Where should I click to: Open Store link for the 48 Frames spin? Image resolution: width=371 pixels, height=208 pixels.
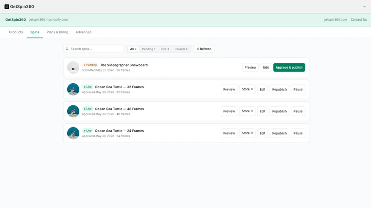click(247, 111)
